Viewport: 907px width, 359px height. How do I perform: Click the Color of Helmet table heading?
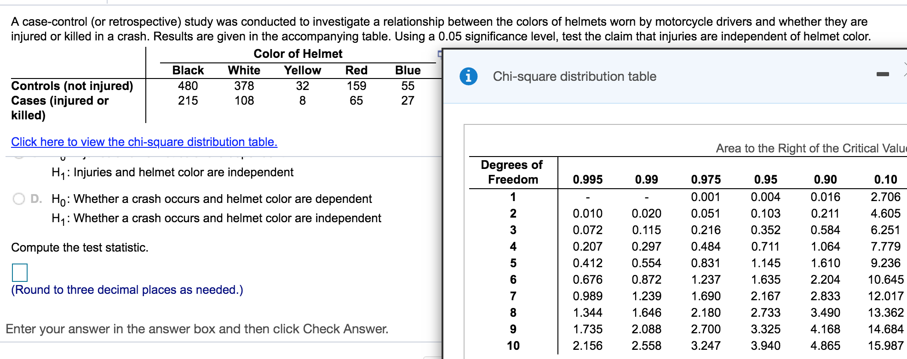(x=298, y=54)
